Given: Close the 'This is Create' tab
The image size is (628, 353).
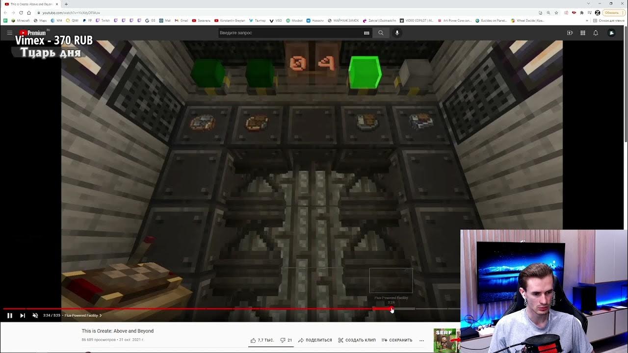Looking at the screenshot, I should [x=57, y=4].
